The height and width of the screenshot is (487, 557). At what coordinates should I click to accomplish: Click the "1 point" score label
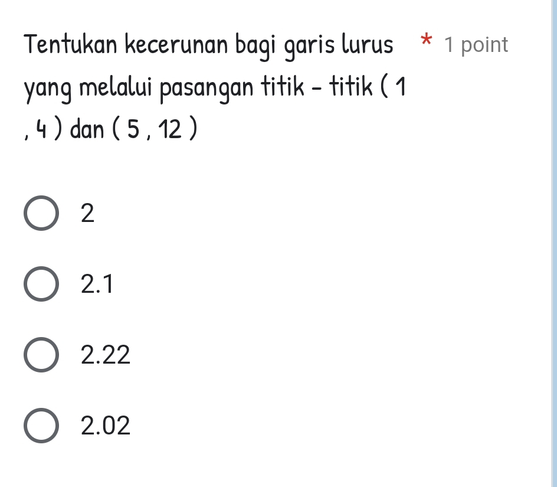click(476, 45)
